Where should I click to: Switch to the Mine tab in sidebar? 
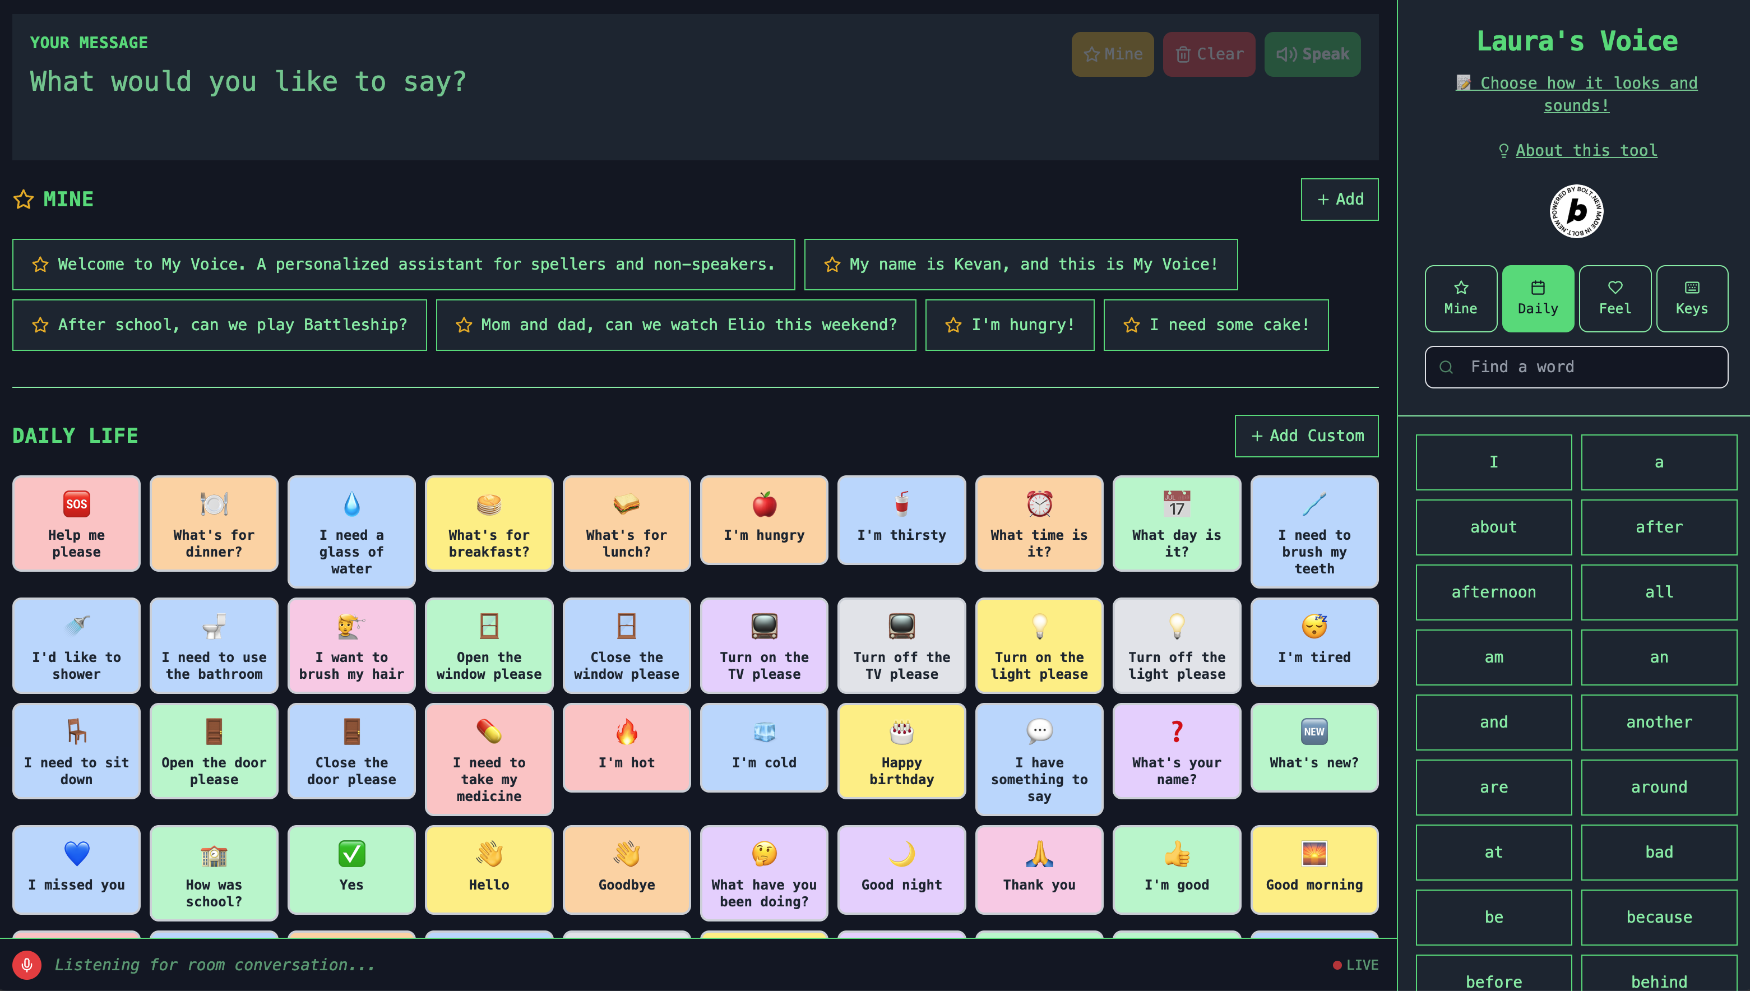(x=1460, y=298)
